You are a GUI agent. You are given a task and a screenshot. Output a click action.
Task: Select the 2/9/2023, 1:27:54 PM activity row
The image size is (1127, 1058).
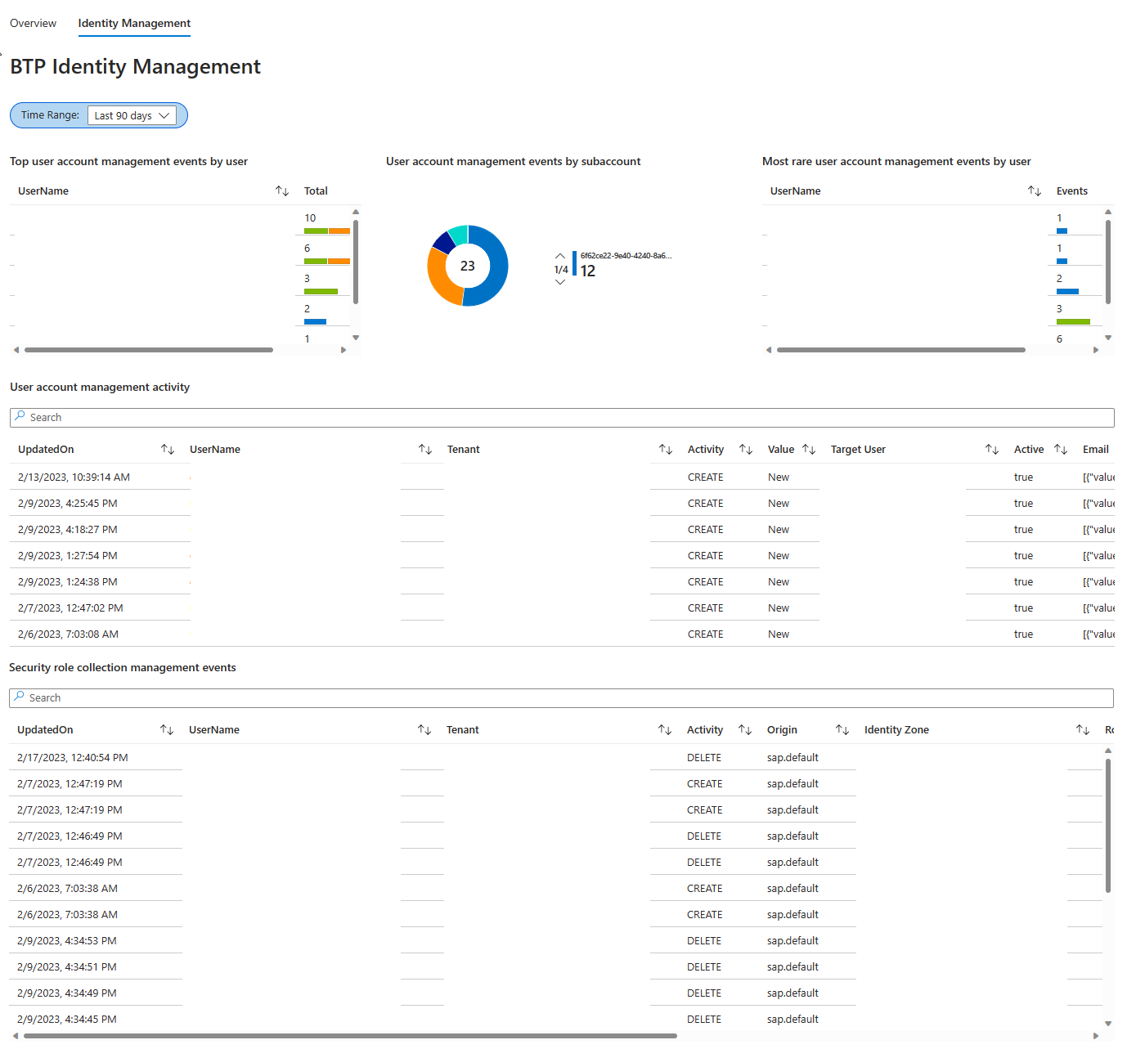(x=562, y=555)
